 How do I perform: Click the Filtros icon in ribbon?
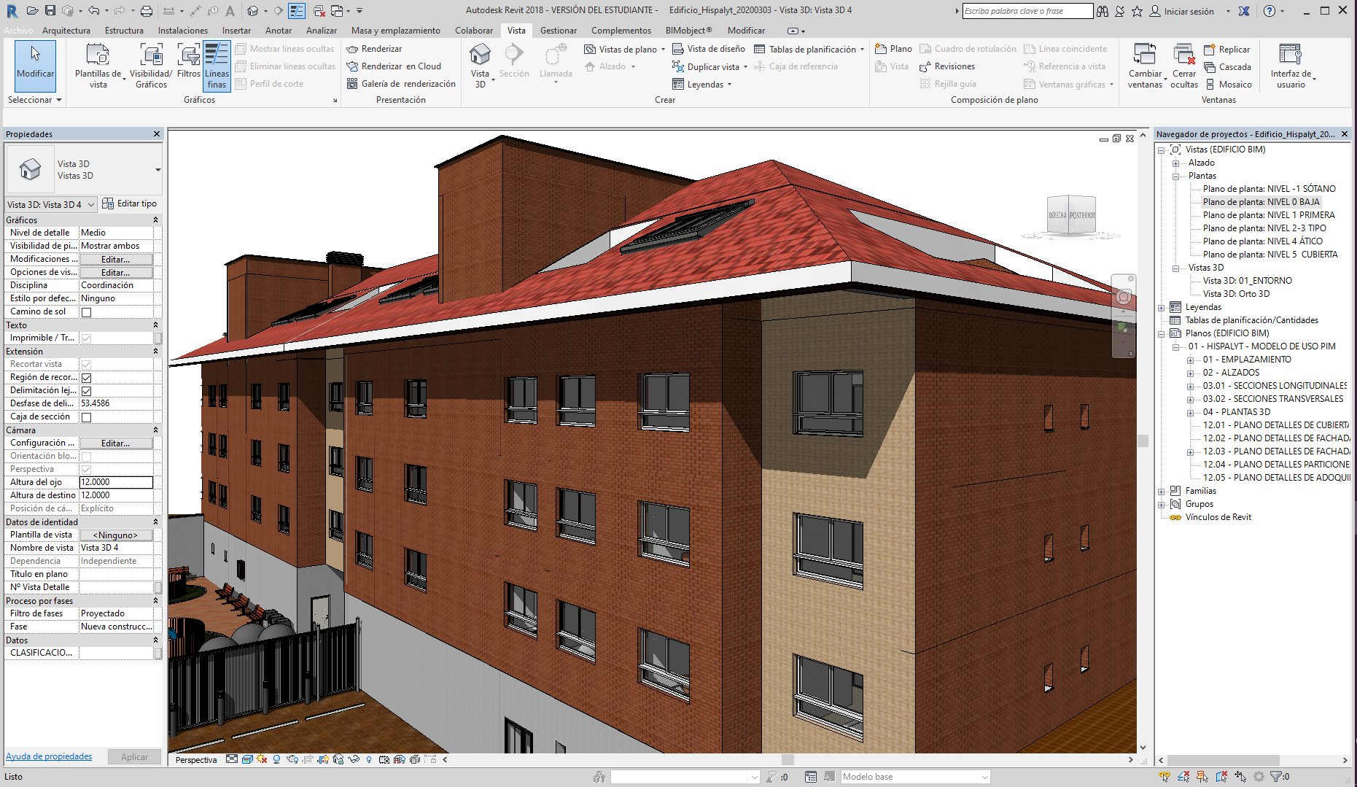[188, 56]
